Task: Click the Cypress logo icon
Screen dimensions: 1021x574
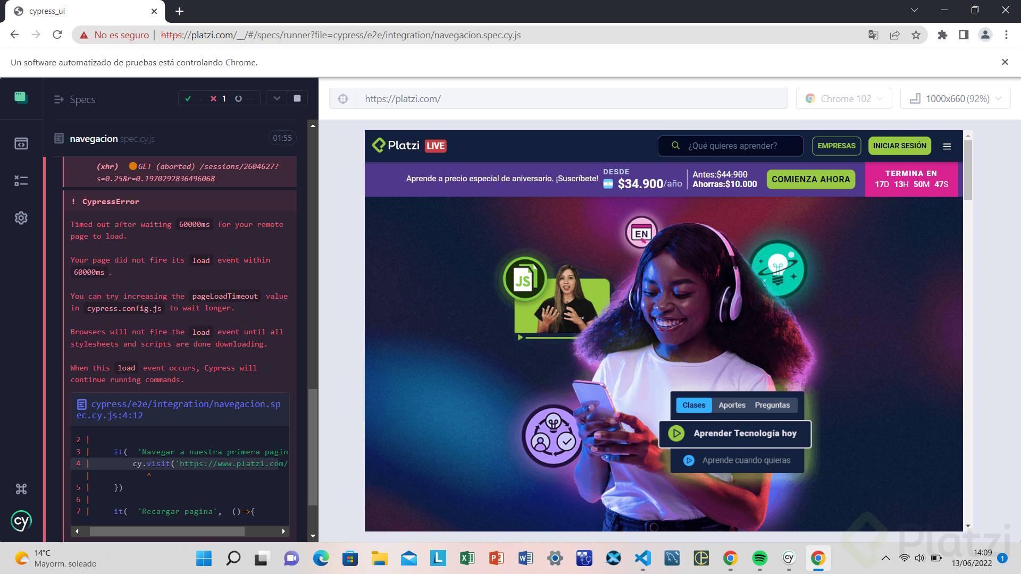Action: pyautogui.click(x=21, y=521)
